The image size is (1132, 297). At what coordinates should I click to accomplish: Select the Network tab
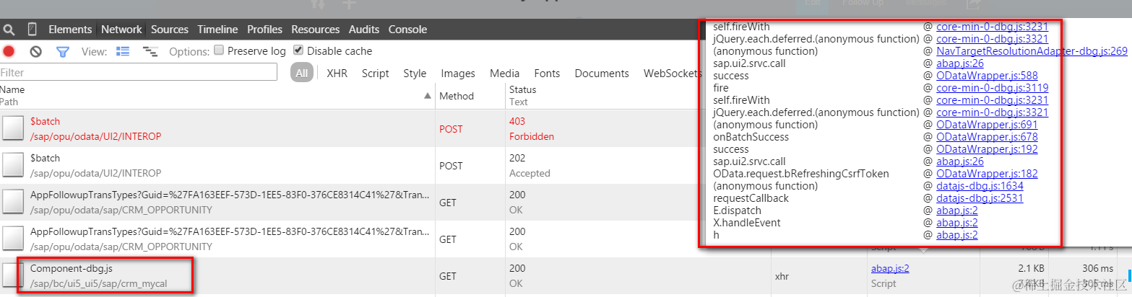tap(121, 30)
